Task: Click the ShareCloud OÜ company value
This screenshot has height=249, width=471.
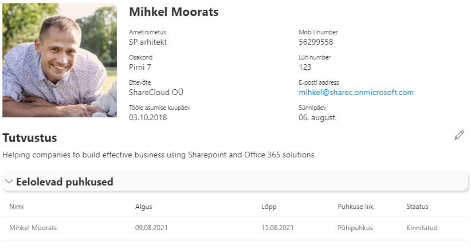Action: pyautogui.click(x=156, y=93)
